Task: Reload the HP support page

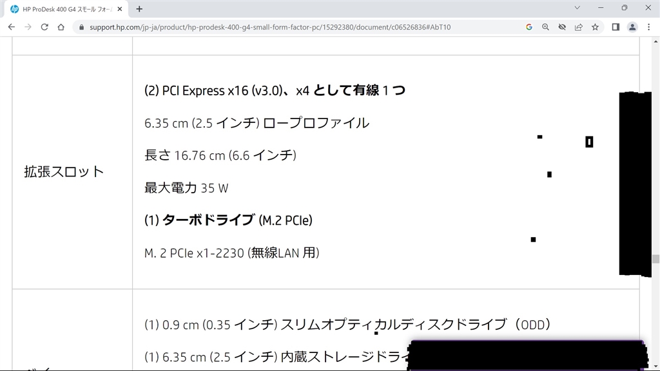Action: (x=44, y=27)
